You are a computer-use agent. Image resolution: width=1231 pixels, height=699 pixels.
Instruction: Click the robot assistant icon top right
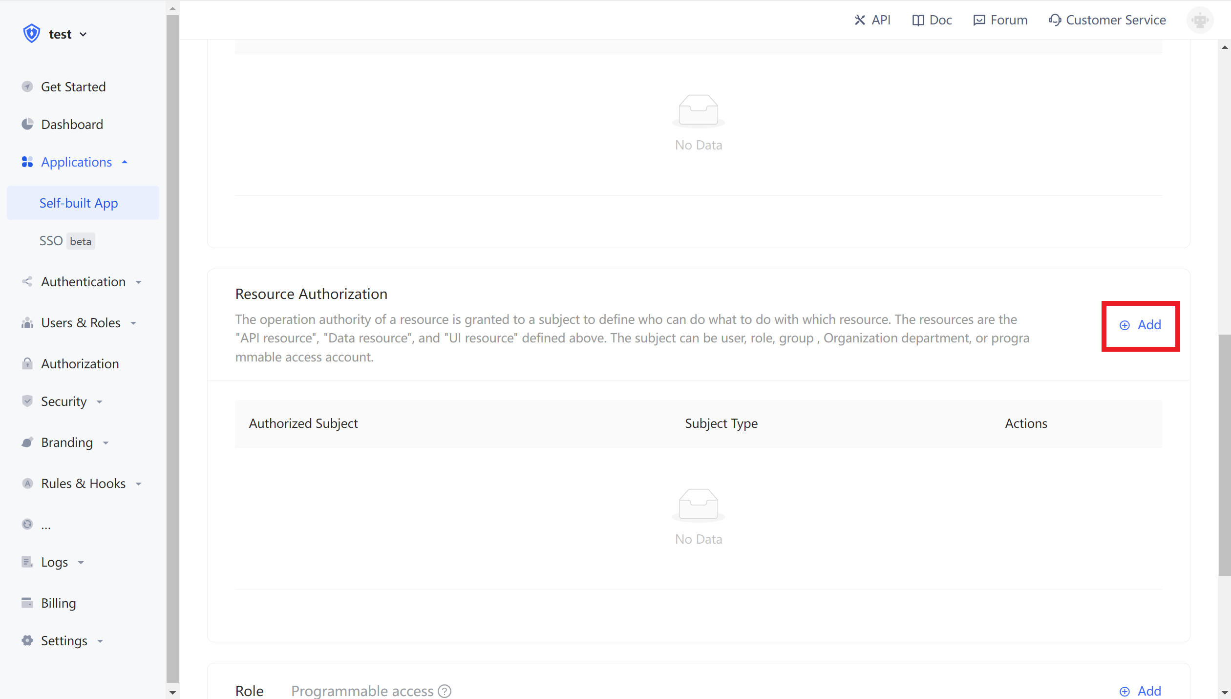[1200, 20]
